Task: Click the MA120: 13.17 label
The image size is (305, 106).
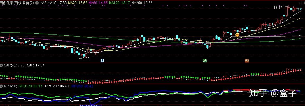Action: (119, 3)
